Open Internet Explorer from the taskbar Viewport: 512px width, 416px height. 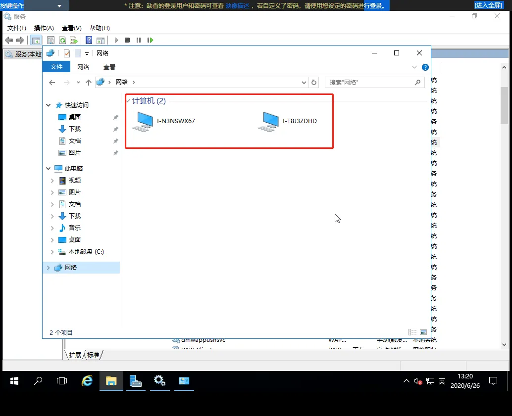[87, 381]
